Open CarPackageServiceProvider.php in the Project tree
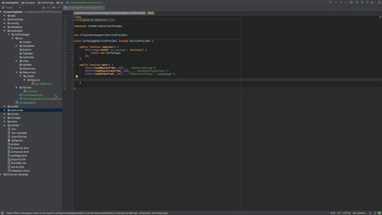The width and height of the screenshot is (382, 215). click(41, 99)
